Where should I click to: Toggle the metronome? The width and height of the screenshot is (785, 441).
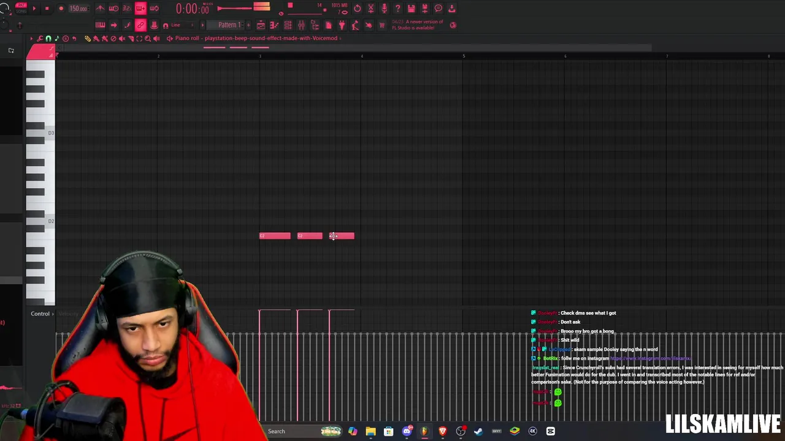tap(100, 9)
